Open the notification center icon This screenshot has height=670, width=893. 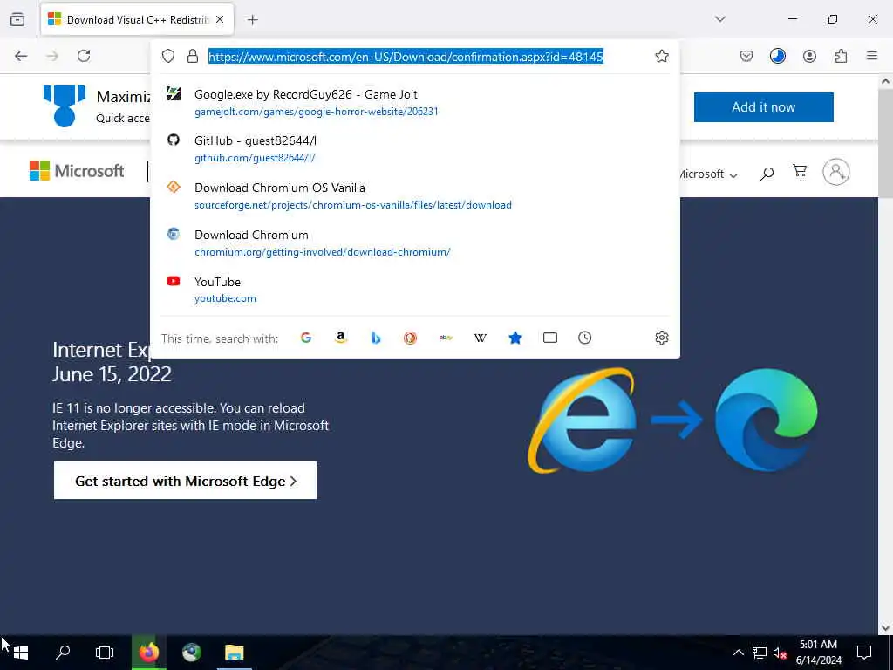click(x=864, y=653)
